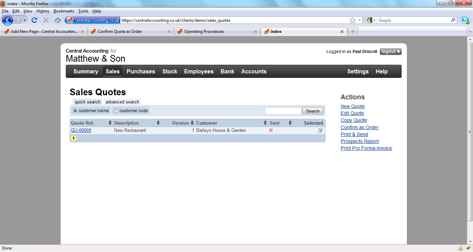Open the Firebug icon in status bar
This screenshot has width=473, height=252.
[x=468, y=248]
